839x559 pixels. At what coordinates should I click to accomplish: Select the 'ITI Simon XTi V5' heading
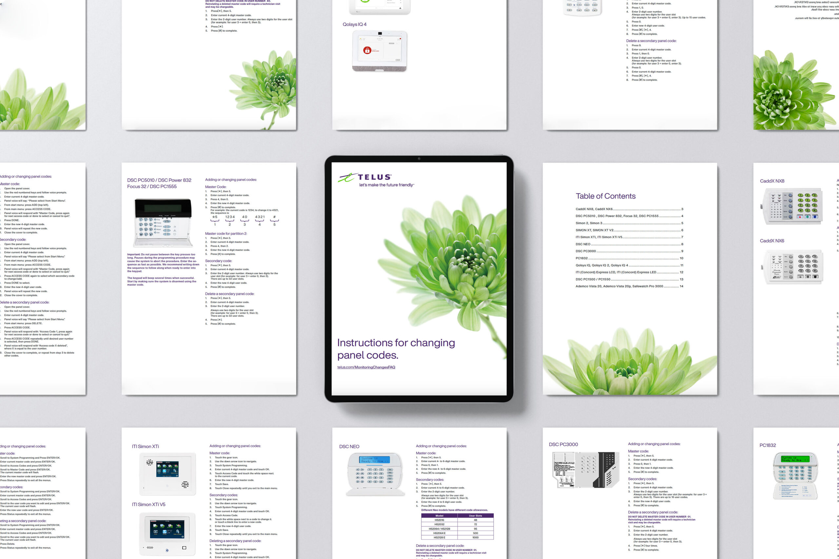coord(148,505)
